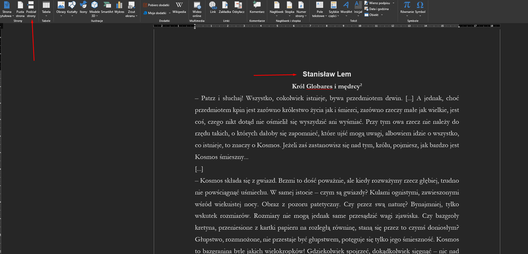
Task: Click in paragraph starting Patrz i słuchaj
Action: click(327, 128)
